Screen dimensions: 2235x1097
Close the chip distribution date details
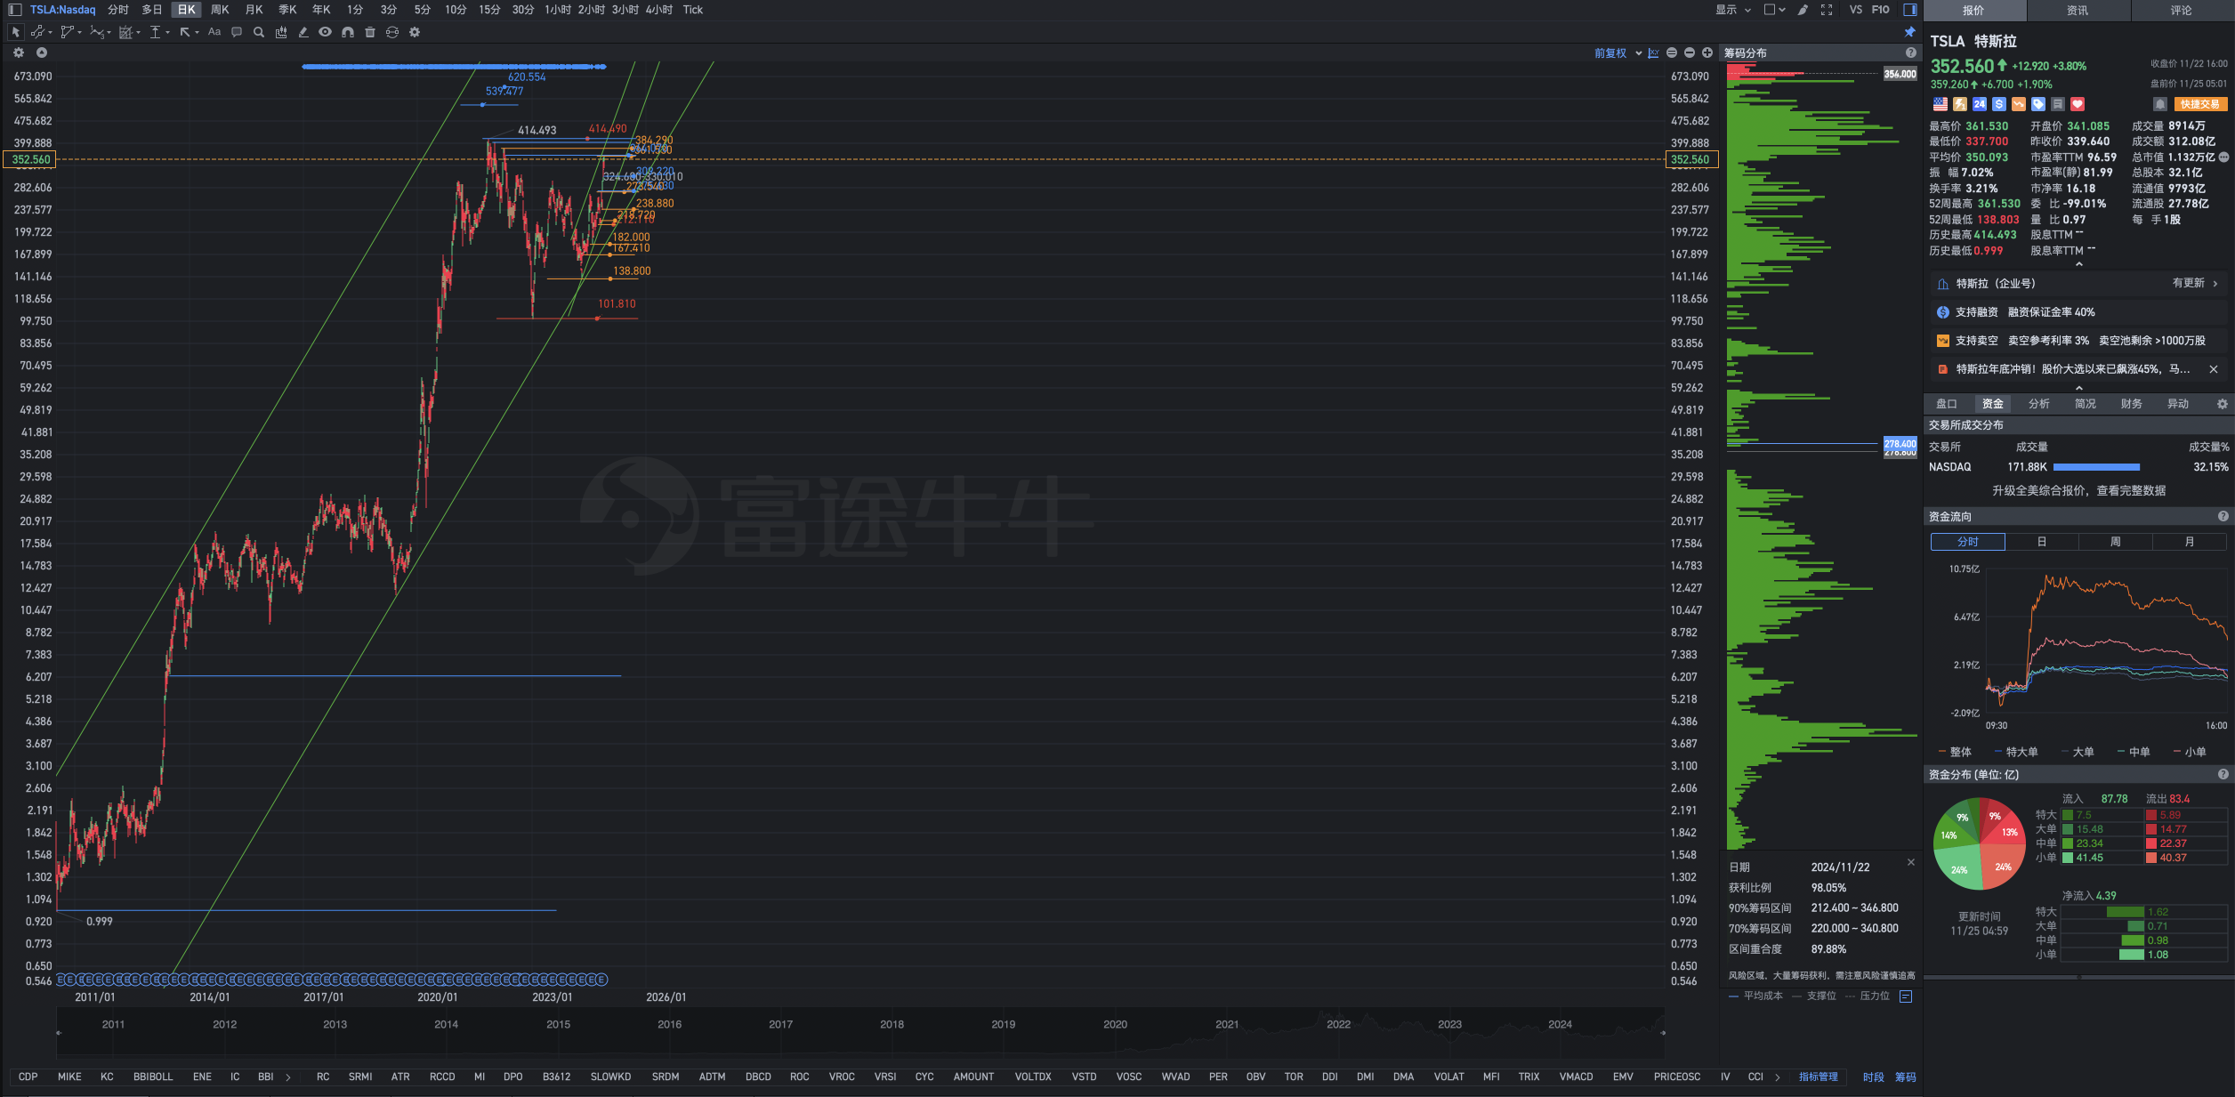pos(1911,862)
